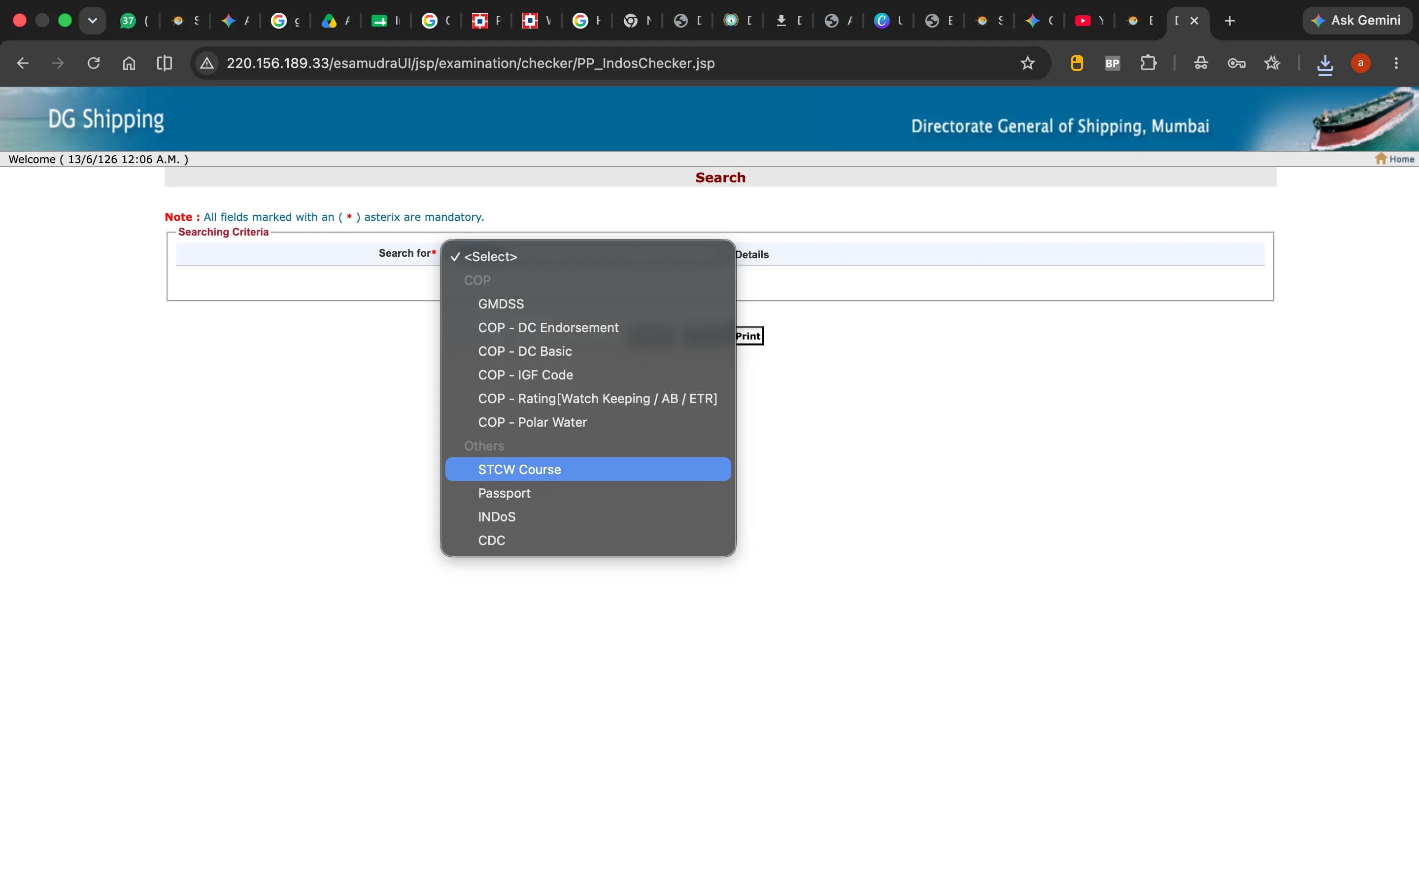Select INDoS in the dropdown list
Screen dimensions: 1419x887
coord(587,517)
